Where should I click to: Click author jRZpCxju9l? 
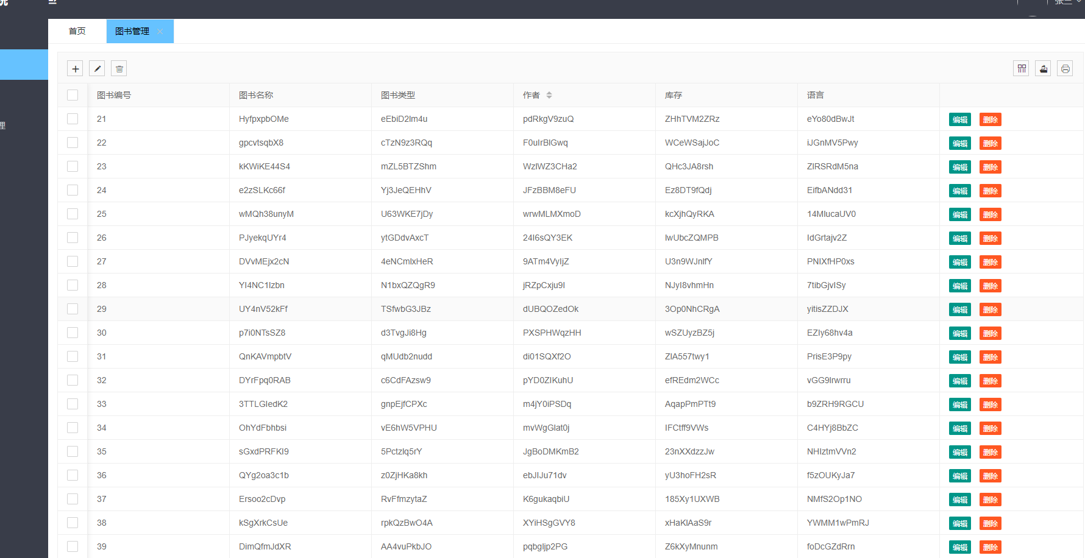[x=544, y=285]
